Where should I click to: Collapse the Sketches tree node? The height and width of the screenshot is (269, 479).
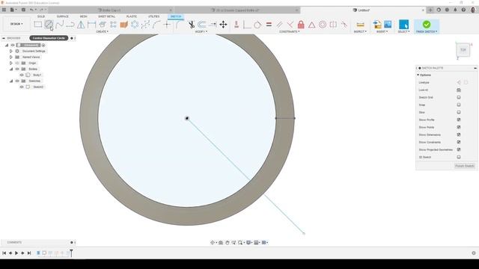click(11, 81)
